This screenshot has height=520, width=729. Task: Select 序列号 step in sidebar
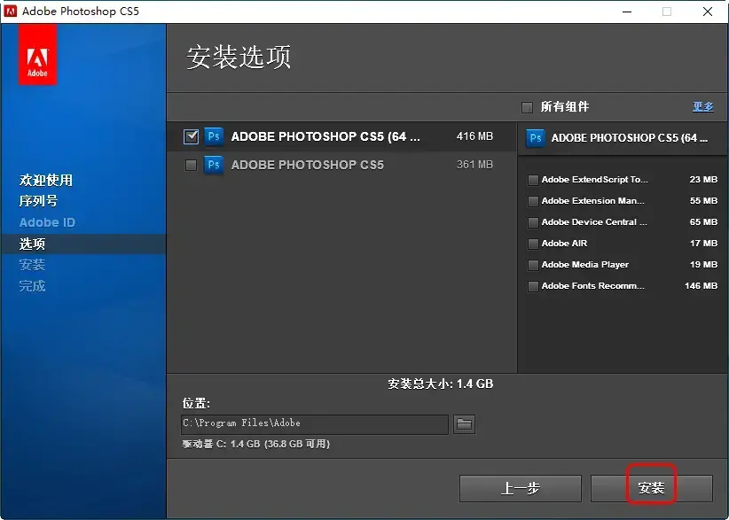pyautogui.click(x=39, y=201)
